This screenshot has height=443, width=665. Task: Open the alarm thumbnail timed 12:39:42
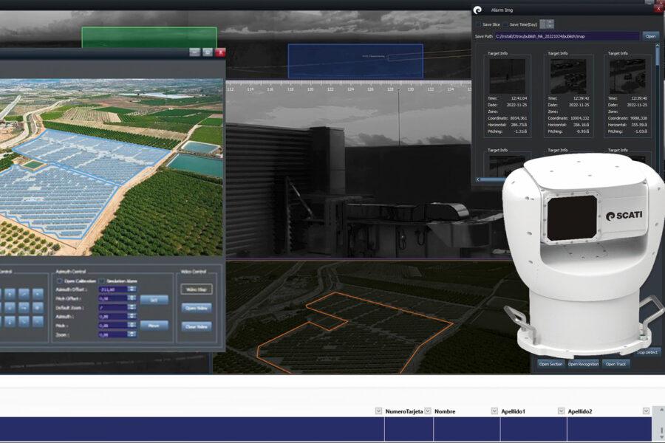click(x=568, y=76)
